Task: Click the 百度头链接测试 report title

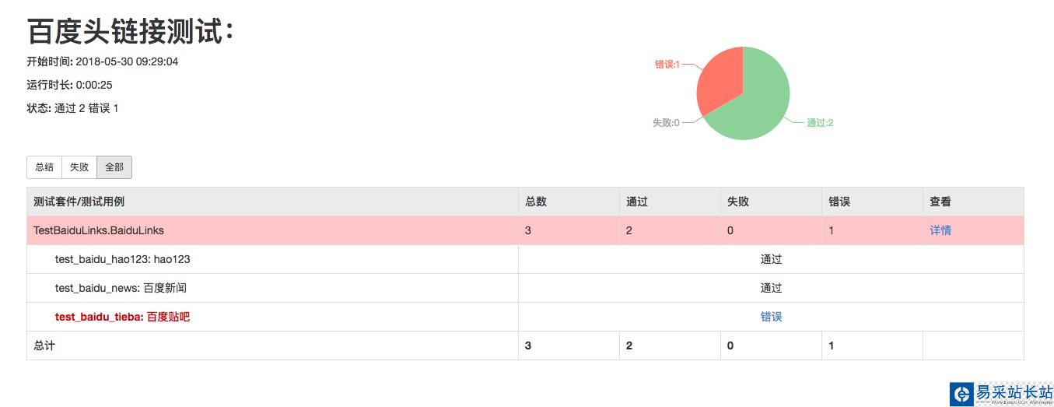Action: pyautogui.click(x=131, y=32)
